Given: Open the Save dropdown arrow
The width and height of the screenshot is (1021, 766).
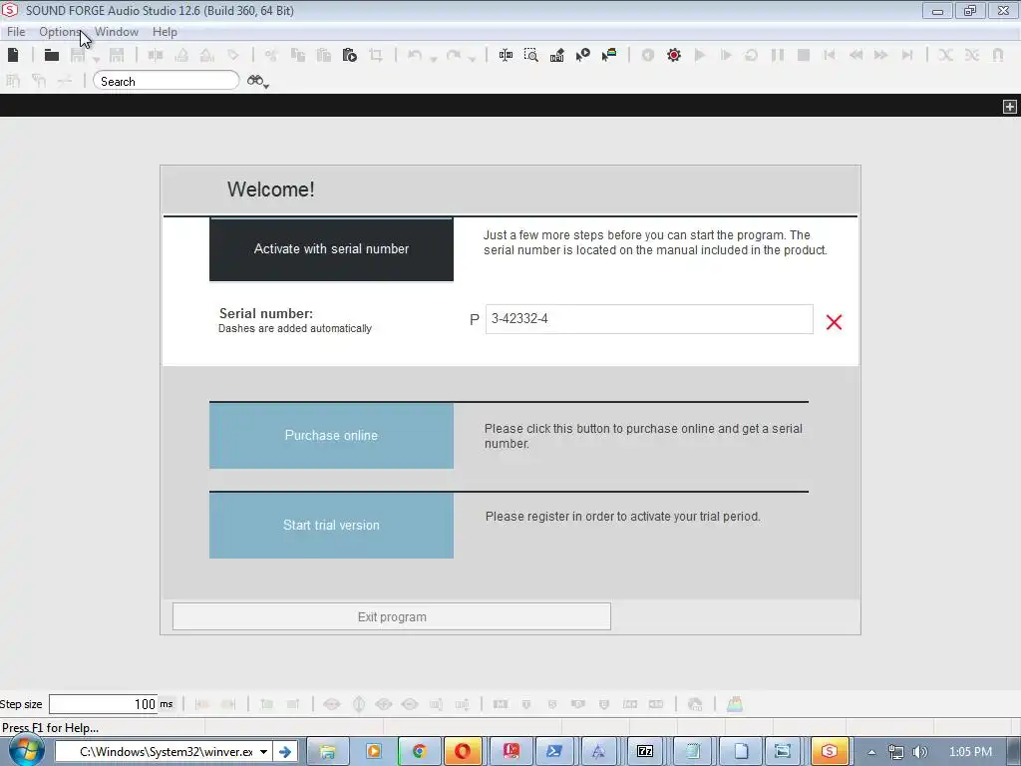Looking at the screenshot, I should tap(96, 59).
